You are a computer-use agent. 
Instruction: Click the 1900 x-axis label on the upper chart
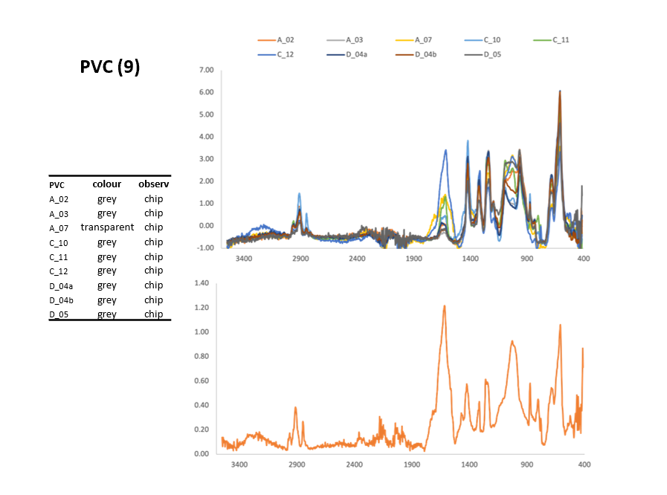(x=413, y=259)
